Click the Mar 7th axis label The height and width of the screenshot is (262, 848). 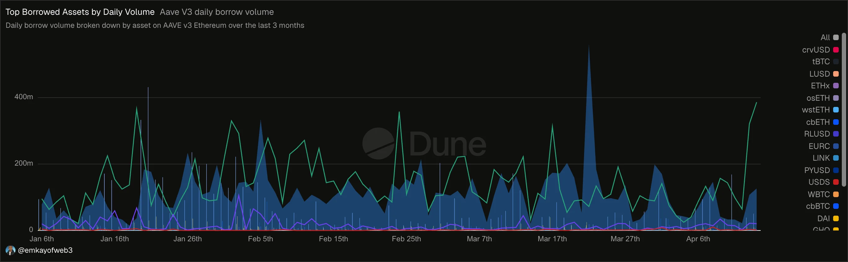click(x=479, y=239)
